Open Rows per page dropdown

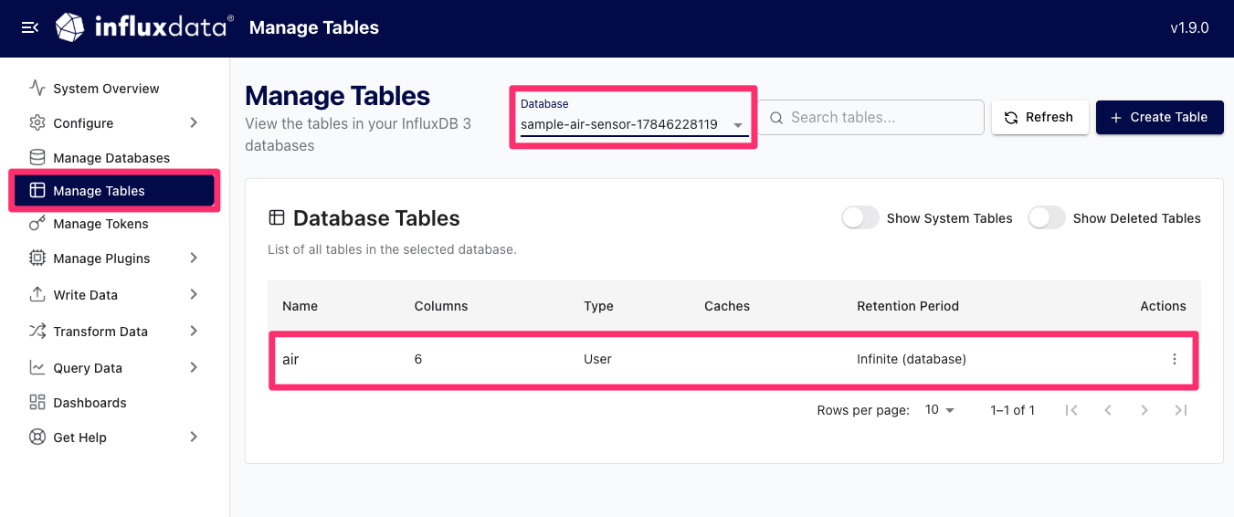939,410
